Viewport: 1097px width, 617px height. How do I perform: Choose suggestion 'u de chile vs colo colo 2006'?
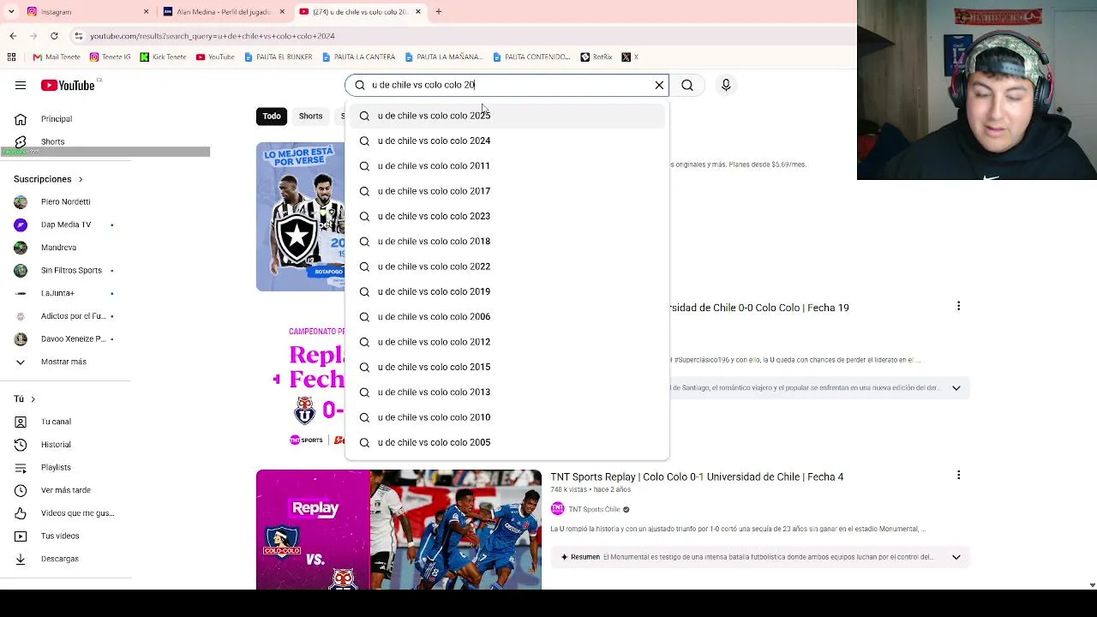[x=507, y=317]
